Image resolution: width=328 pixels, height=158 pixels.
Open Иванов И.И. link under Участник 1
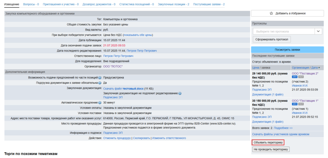tap(300, 113)
